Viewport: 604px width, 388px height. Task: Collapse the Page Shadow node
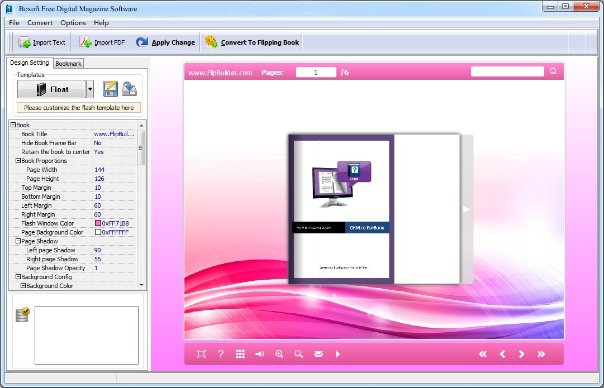coord(18,241)
